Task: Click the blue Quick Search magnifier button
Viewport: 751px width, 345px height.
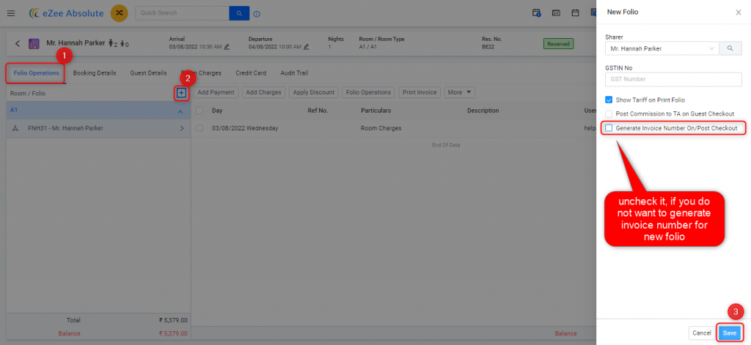Action: [x=240, y=13]
